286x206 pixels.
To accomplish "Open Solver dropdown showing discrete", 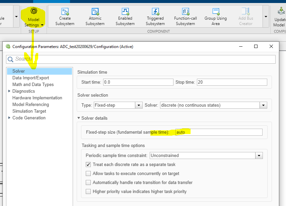I will tap(263, 105).
